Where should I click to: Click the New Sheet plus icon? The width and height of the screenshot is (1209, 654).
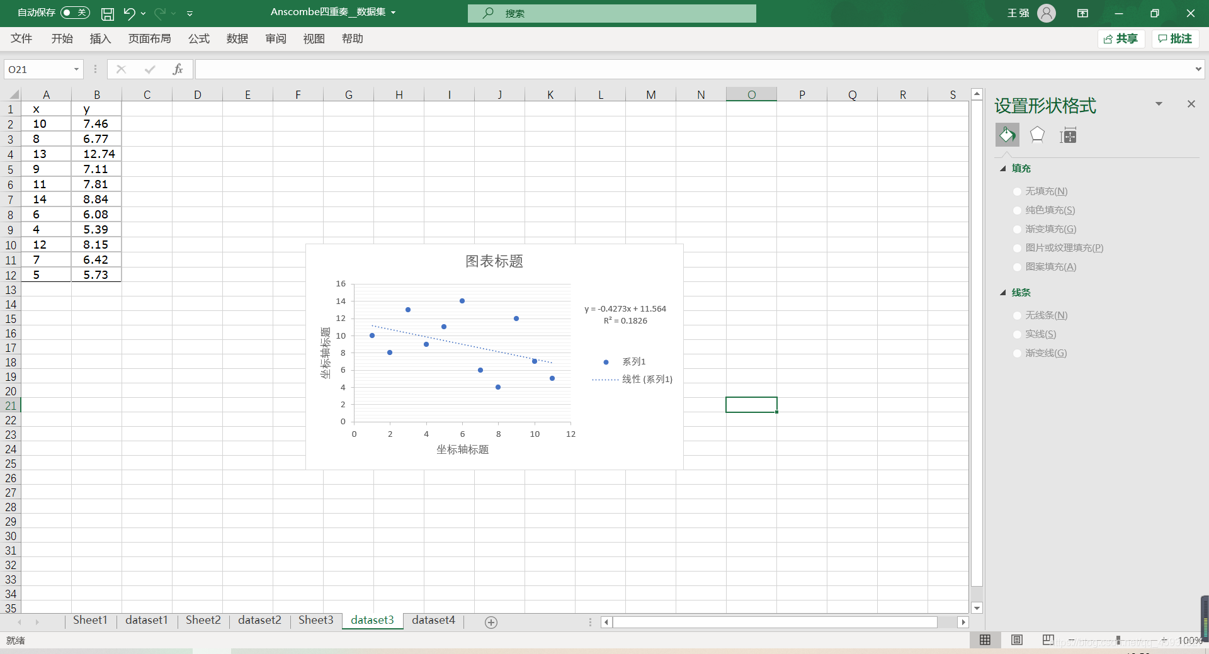[491, 622]
